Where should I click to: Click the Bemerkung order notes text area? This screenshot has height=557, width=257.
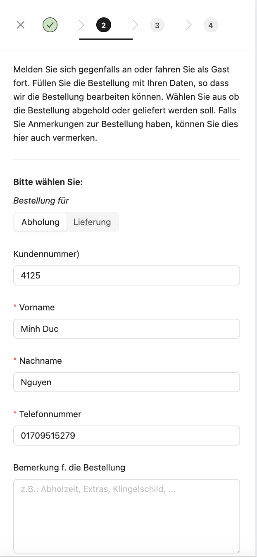(x=126, y=516)
